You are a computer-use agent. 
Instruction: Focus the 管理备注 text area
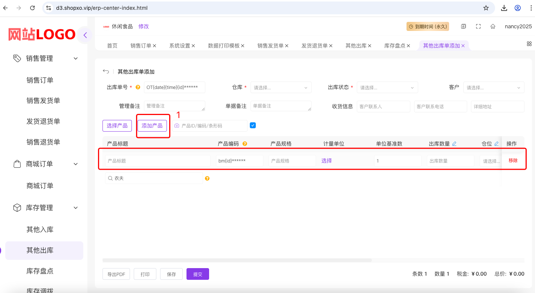[174, 106]
